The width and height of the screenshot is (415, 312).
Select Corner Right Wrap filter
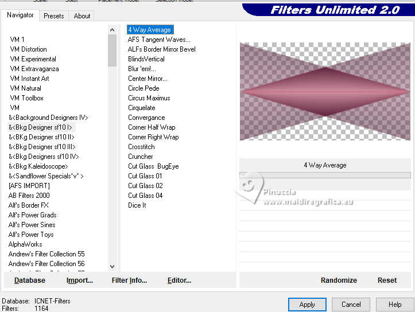(x=153, y=137)
